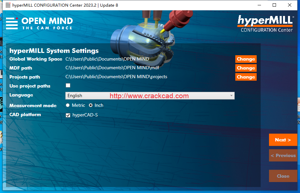Change the Global Working Space path
The image size is (300, 193).
pyautogui.click(x=246, y=59)
